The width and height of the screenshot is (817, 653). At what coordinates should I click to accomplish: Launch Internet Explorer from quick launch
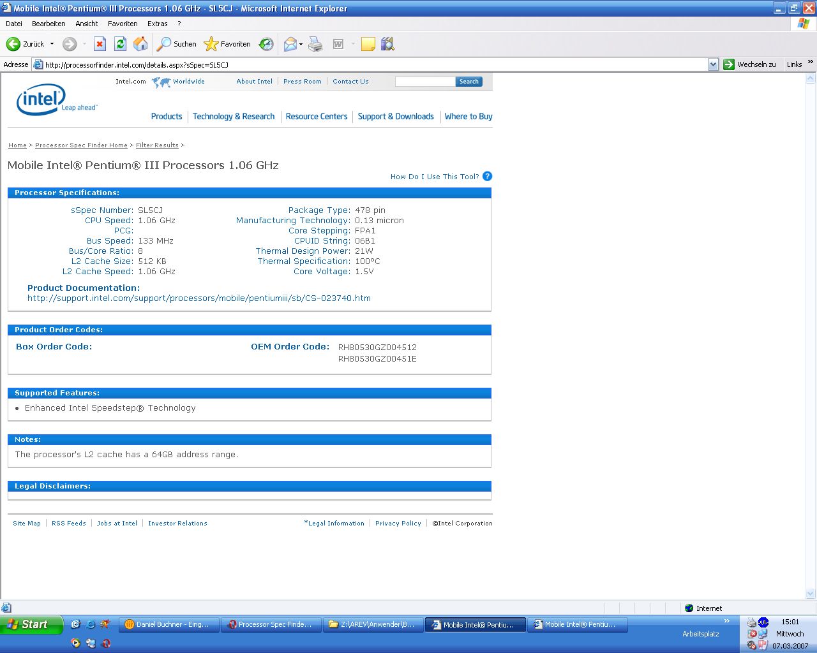[91, 624]
